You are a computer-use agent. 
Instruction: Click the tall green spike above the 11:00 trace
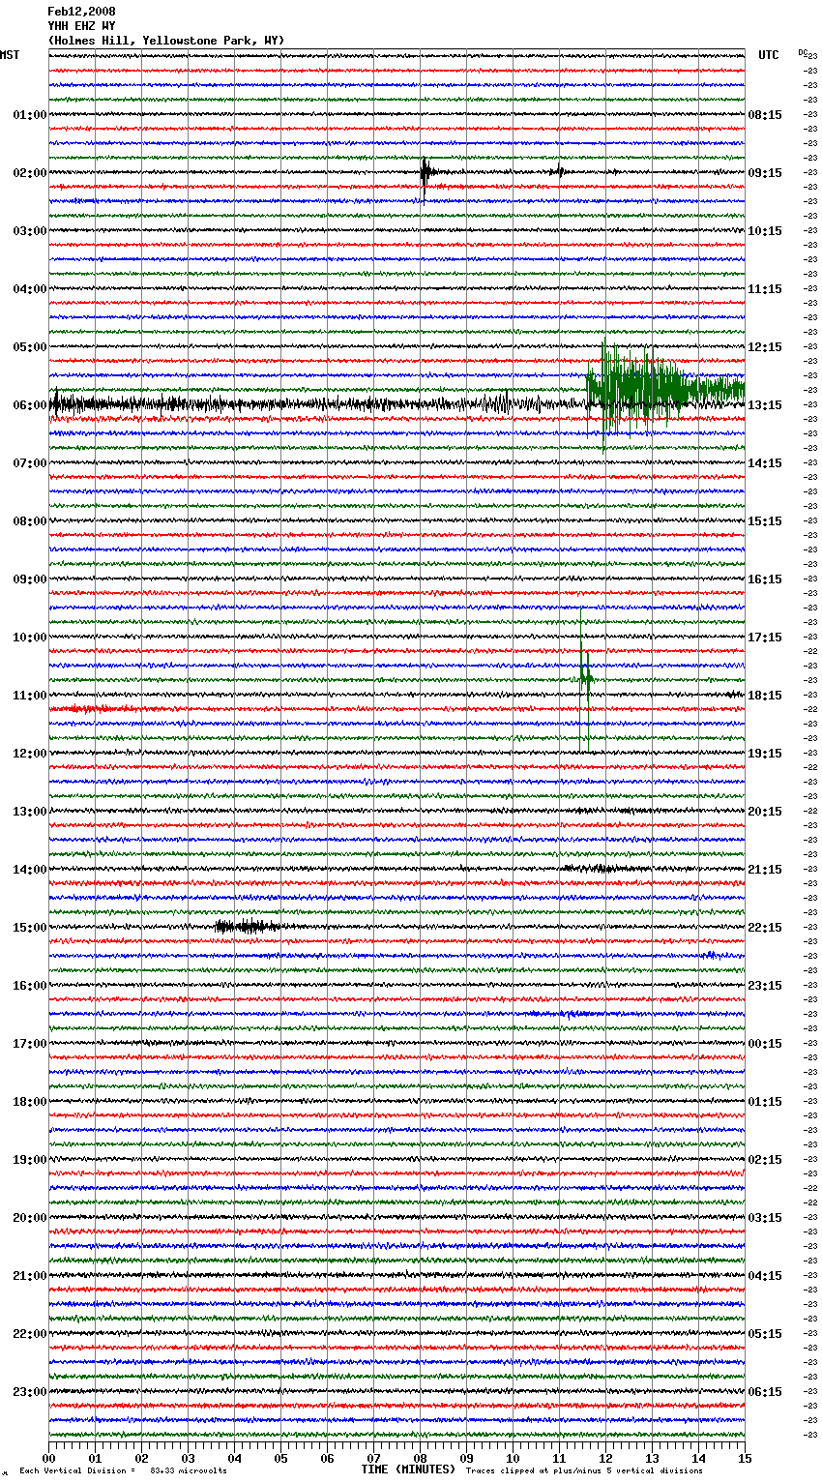click(585, 677)
